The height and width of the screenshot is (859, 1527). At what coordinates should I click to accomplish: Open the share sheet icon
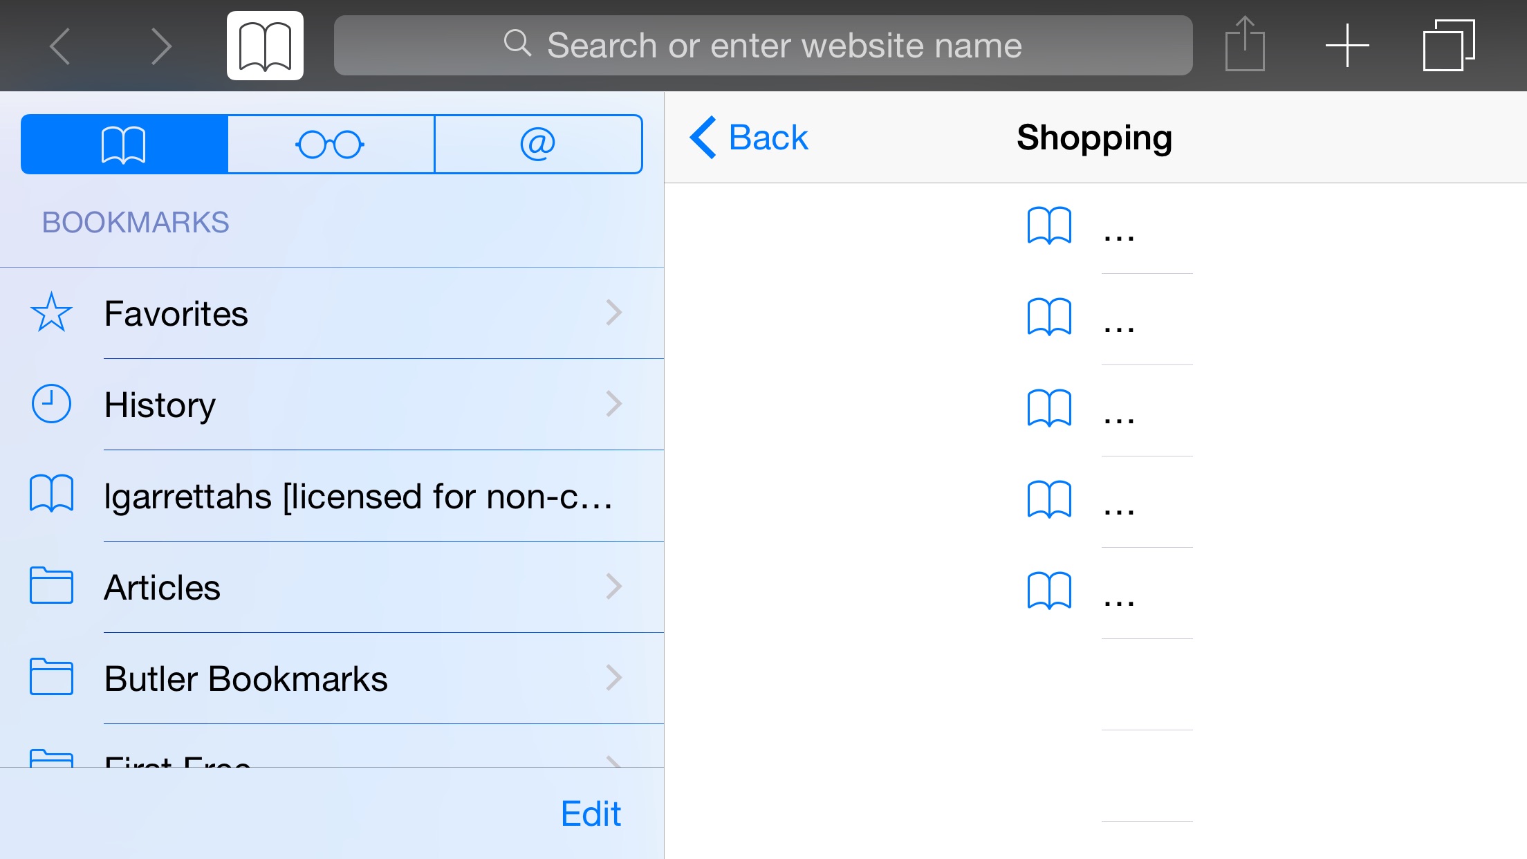click(x=1245, y=44)
